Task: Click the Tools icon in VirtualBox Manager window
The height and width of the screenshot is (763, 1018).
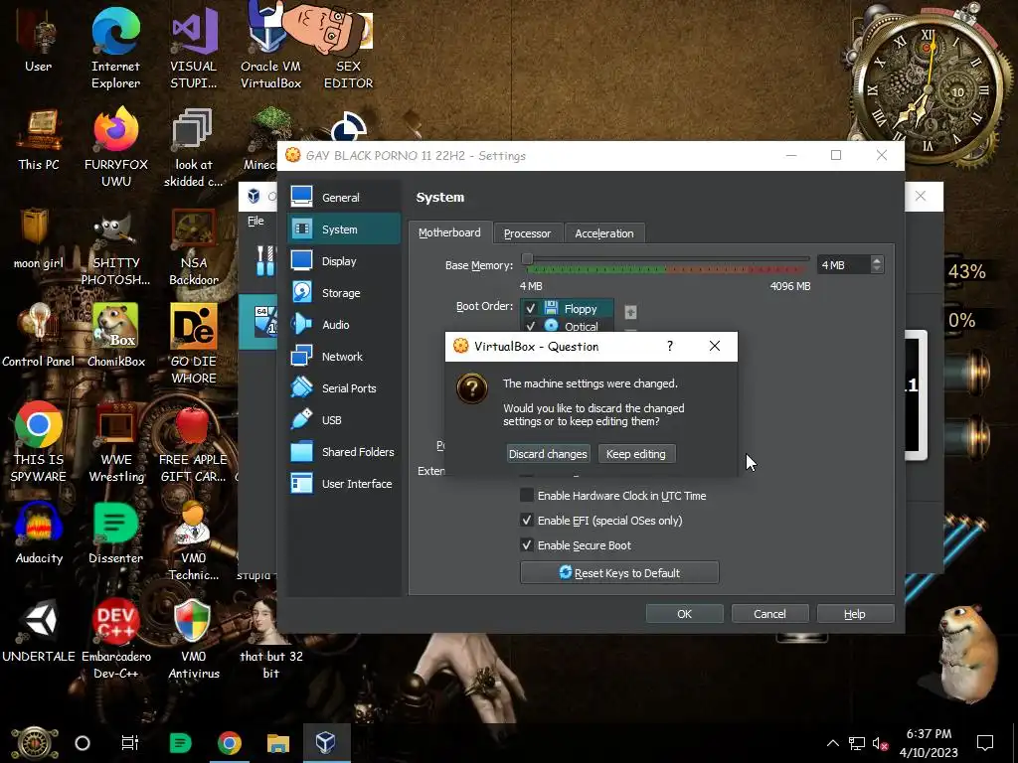Action: point(265,261)
